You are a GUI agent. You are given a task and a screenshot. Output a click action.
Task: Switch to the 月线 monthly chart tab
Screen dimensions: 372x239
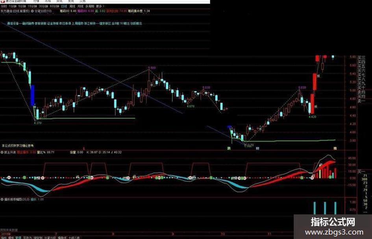(80, 6)
